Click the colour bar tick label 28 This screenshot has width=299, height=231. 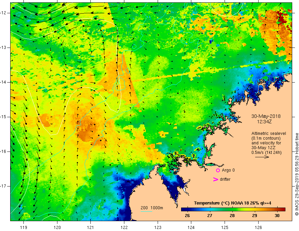(232, 216)
